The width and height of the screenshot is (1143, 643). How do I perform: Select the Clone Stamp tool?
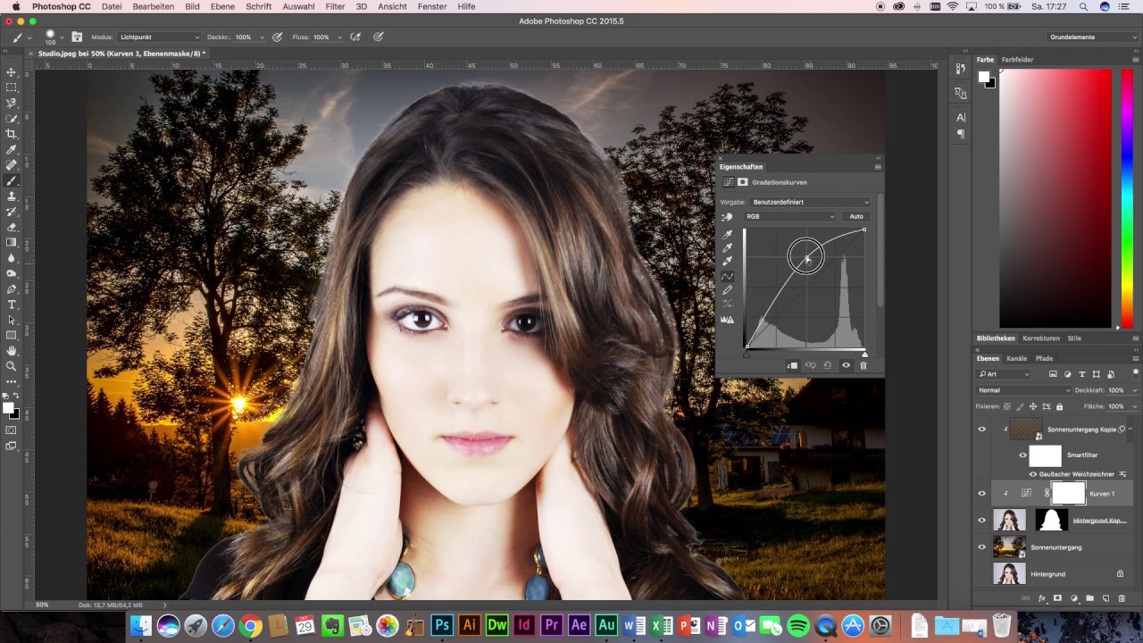[12, 196]
